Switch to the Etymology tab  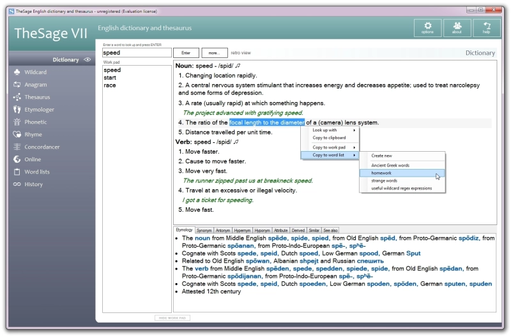[184, 230]
